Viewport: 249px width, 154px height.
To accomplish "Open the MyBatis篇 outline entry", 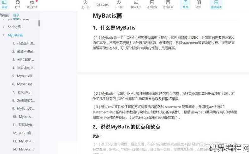I will 15,35.
